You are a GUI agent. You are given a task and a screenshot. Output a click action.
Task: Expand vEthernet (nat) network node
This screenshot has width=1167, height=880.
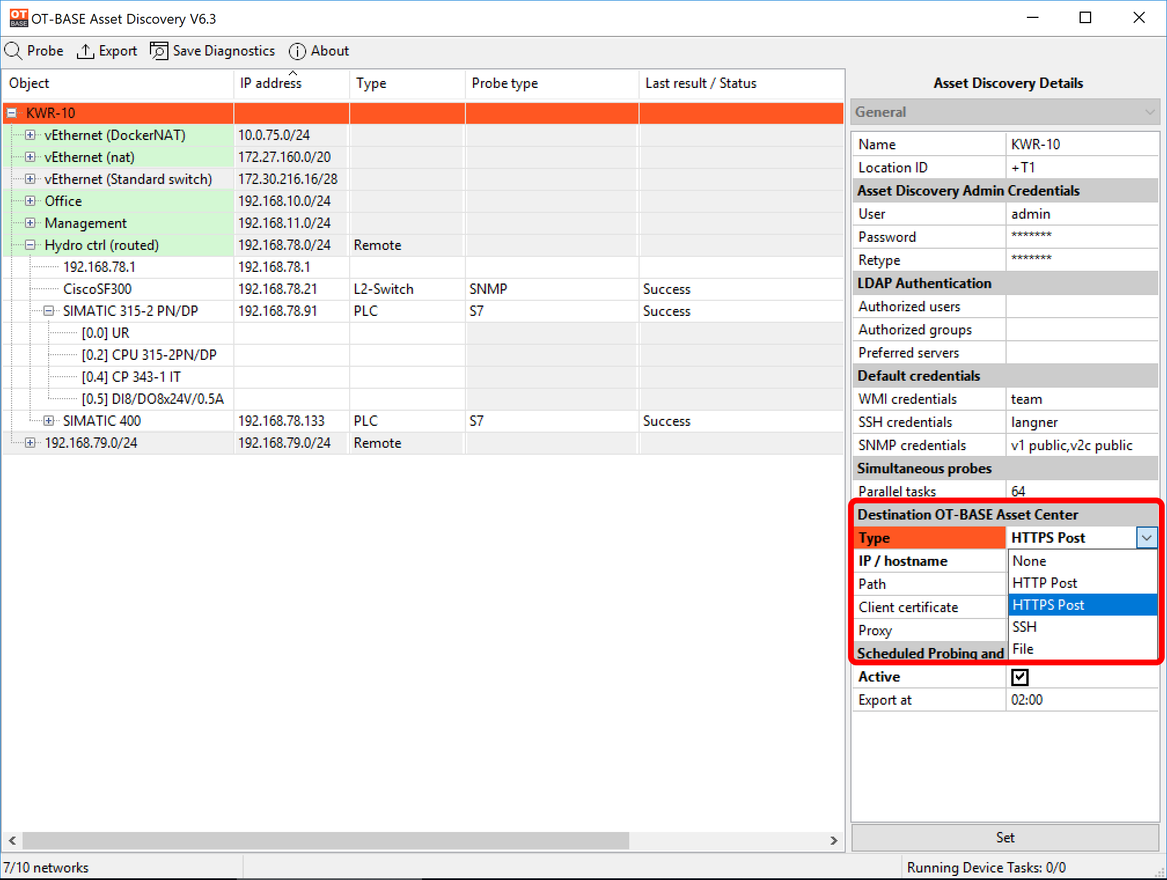point(30,157)
